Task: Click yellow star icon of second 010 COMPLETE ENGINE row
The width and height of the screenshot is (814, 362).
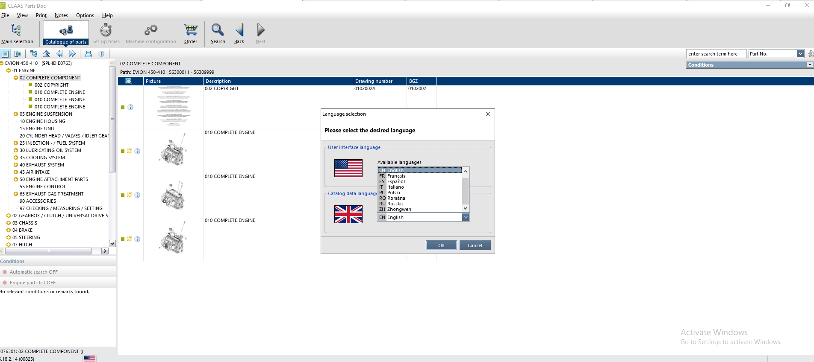Action: click(129, 195)
